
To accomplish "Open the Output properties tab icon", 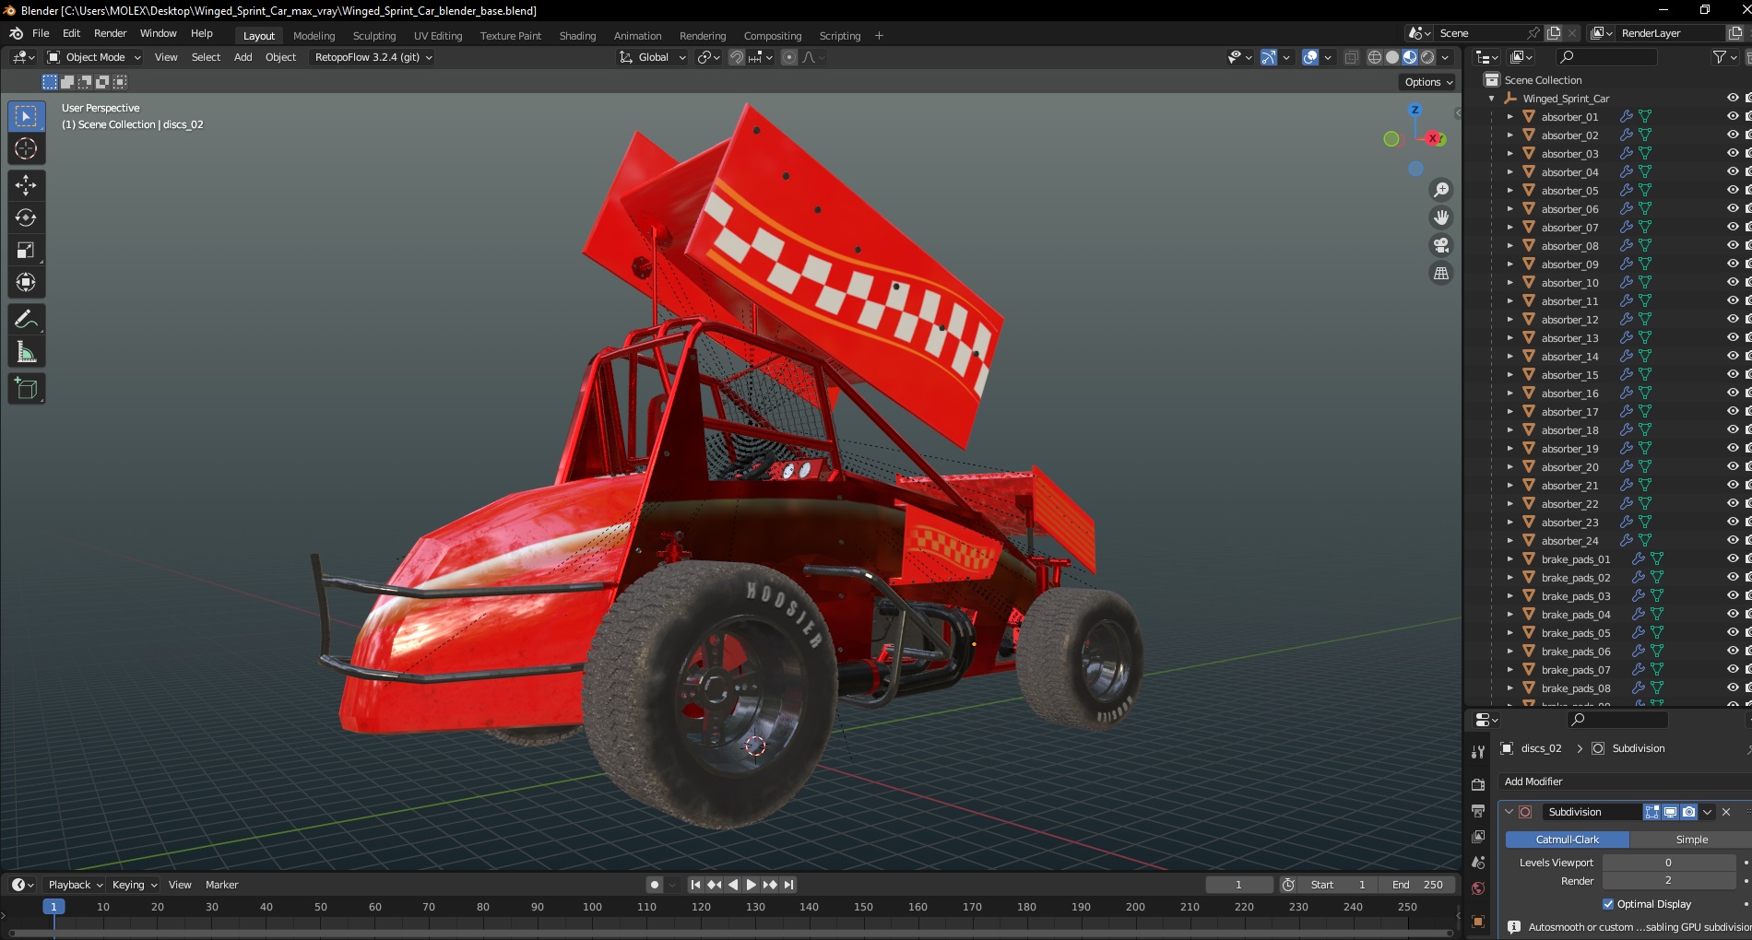I will 1478,811.
